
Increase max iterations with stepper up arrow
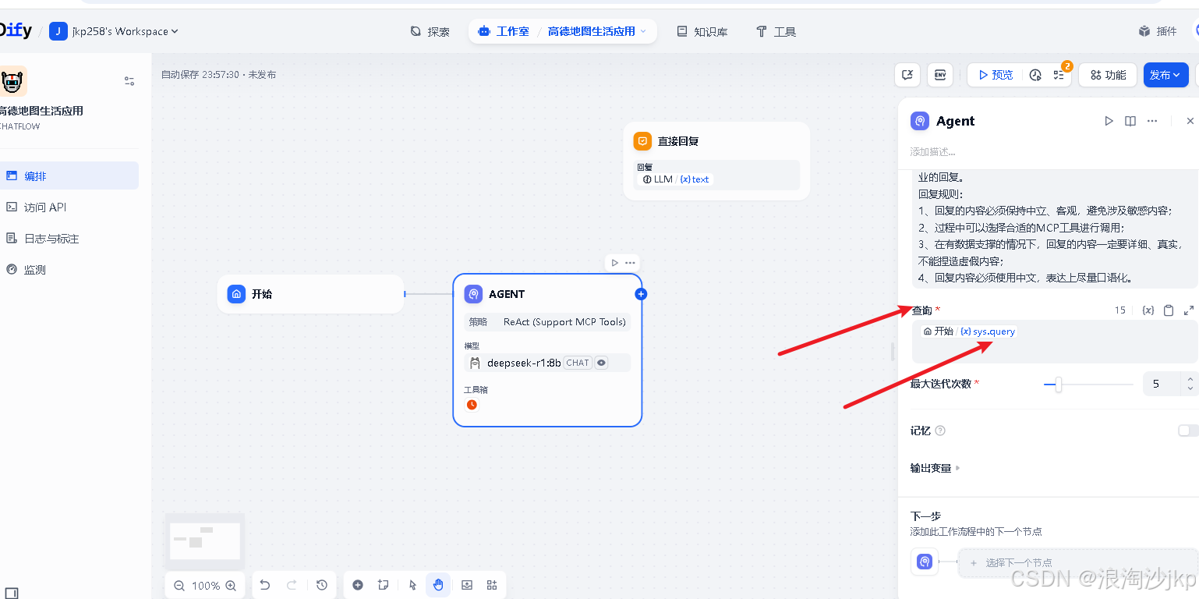[1190, 379]
